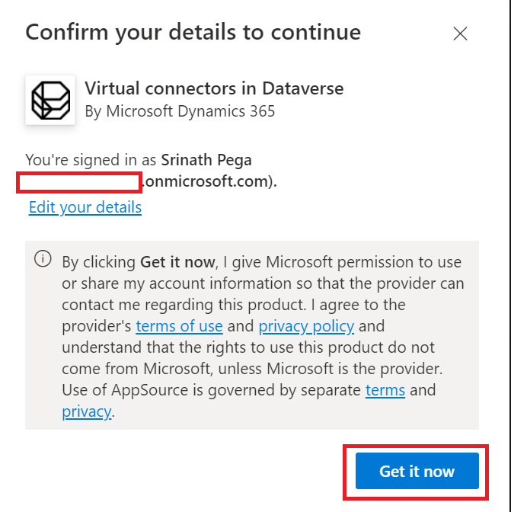Image resolution: width=511 pixels, height=512 pixels.
Task: Click the By Microsoft Dynamics 365 text
Action: click(180, 111)
